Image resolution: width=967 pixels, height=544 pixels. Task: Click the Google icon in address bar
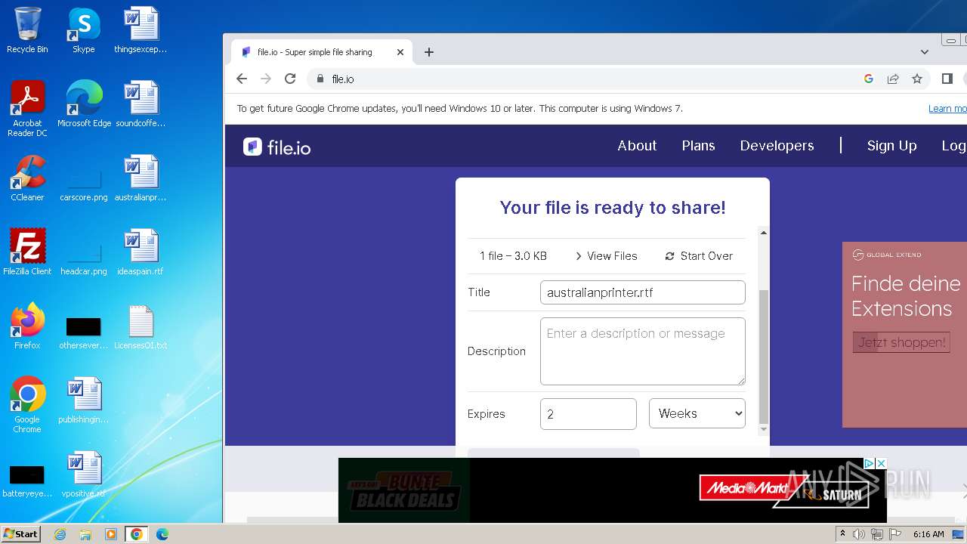869,79
